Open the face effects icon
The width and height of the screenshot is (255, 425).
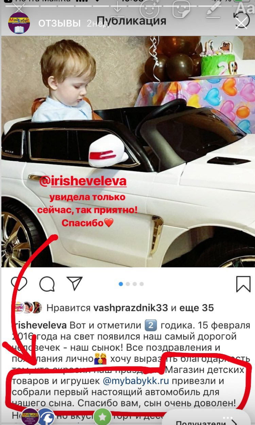coord(149,9)
